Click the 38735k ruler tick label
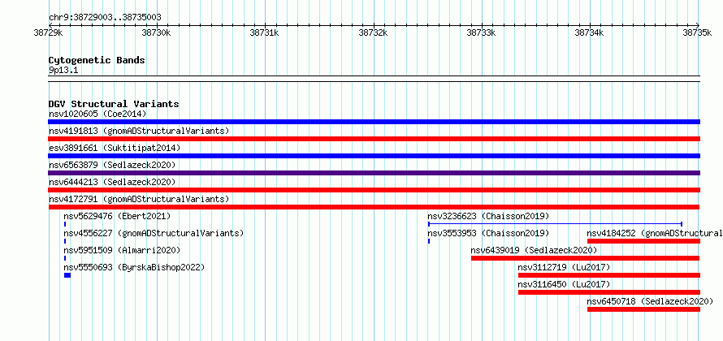The image size is (723, 341). click(x=698, y=32)
